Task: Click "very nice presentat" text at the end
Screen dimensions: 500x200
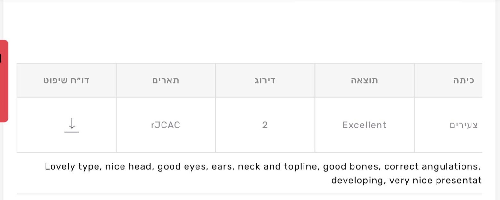Action: 436,181
